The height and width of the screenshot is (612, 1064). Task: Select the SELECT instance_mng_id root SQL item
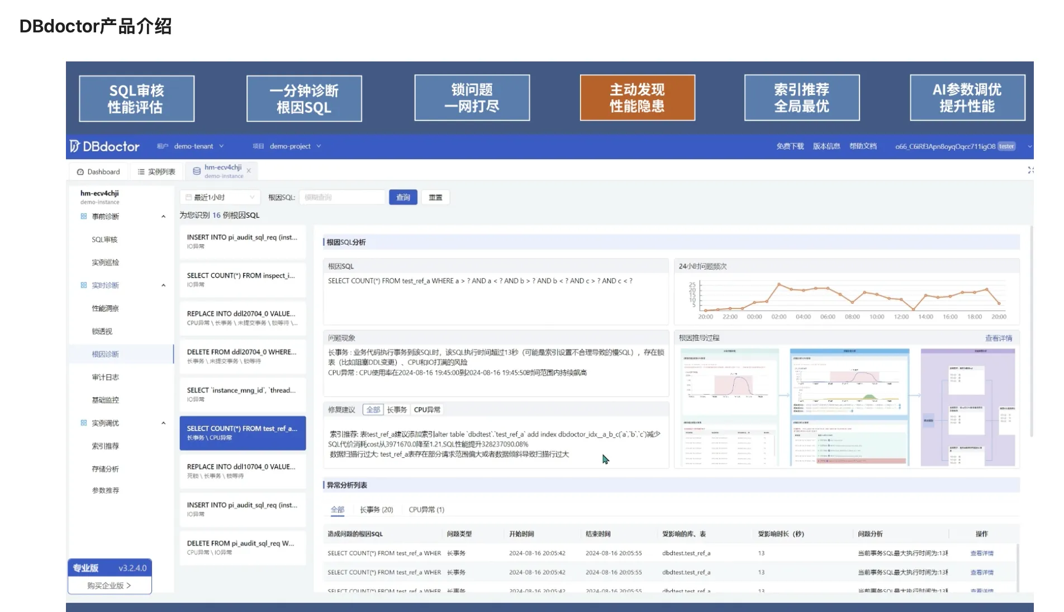(x=243, y=394)
